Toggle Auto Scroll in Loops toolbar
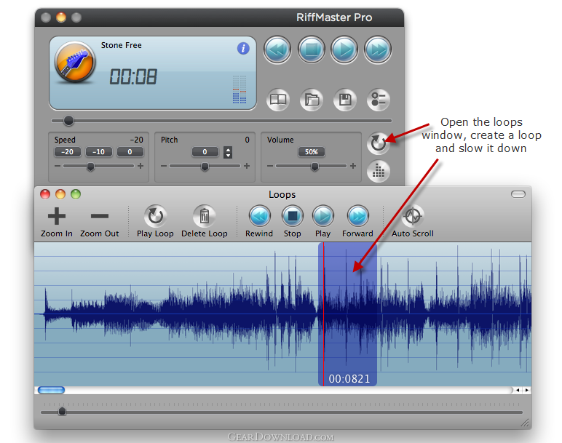The width and height of the screenshot is (562, 443). click(413, 222)
